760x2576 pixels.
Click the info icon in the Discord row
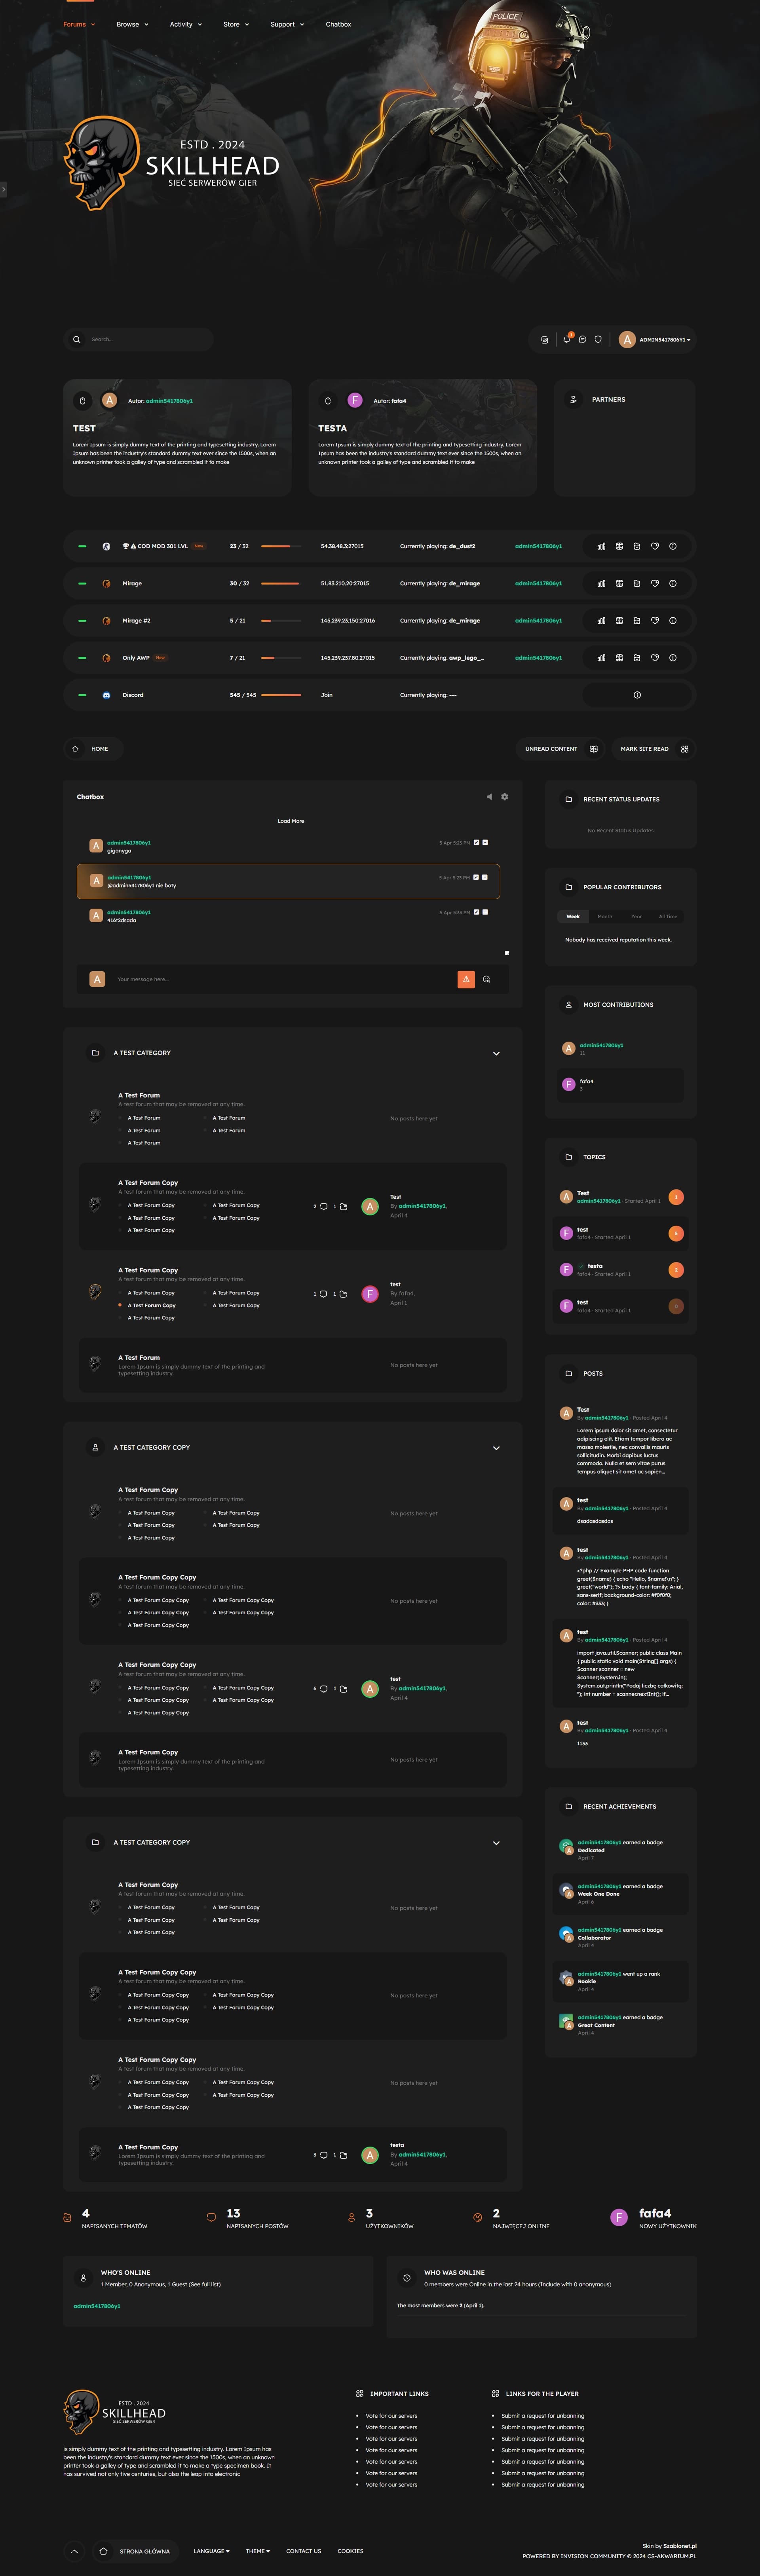tap(637, 695)
